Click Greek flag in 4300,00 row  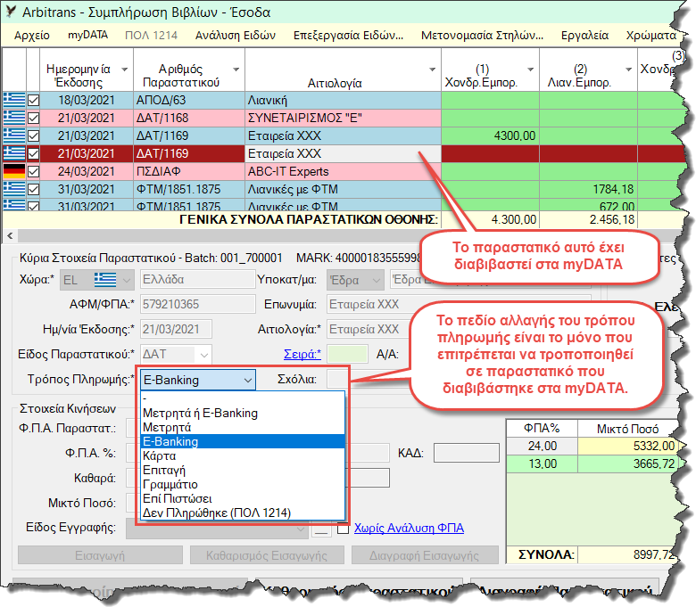(x=13, y=135)
